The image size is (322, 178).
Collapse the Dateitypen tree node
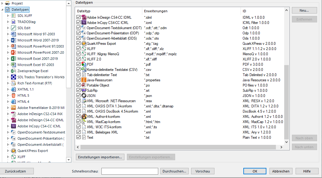[2, 10]
